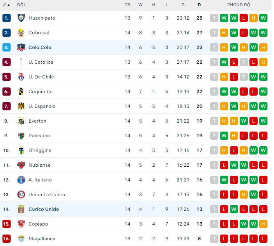Sort standings by the Đ points column
The width and height of the screenshot is (274, 246).
[199, 5]
